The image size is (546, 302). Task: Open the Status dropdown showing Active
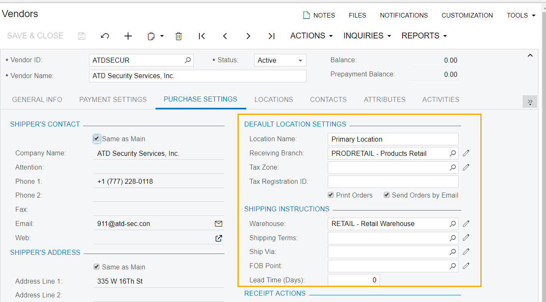[280, 60]
